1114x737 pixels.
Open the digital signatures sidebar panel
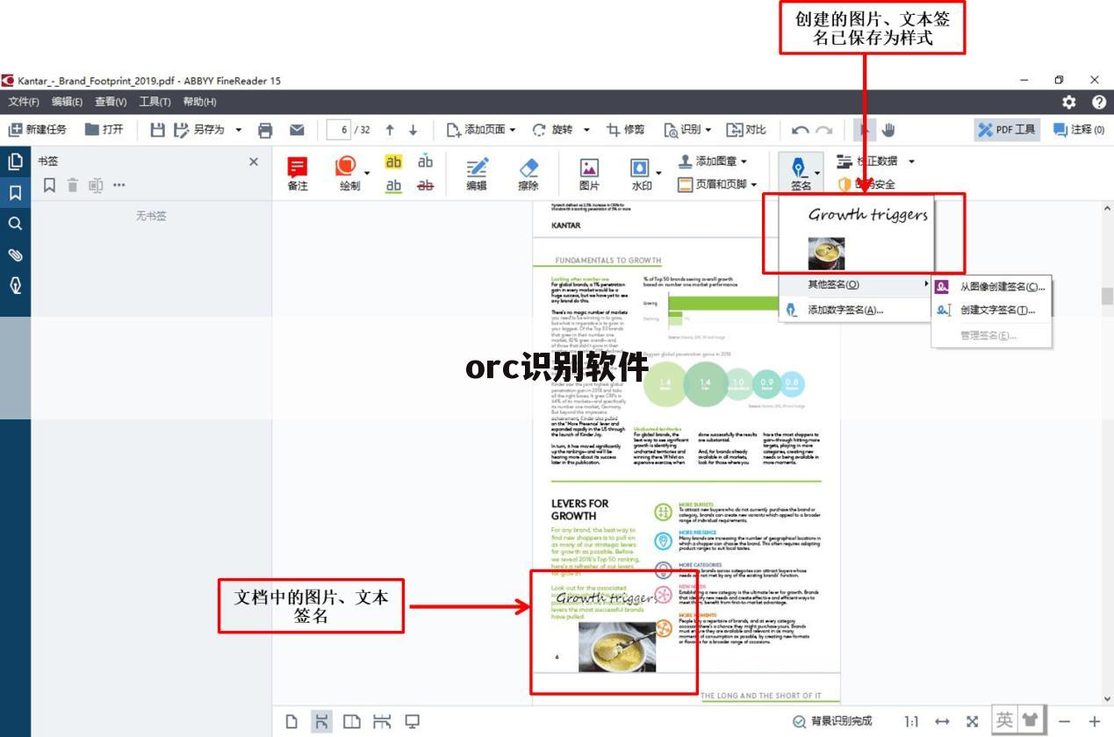coord(15,286)
